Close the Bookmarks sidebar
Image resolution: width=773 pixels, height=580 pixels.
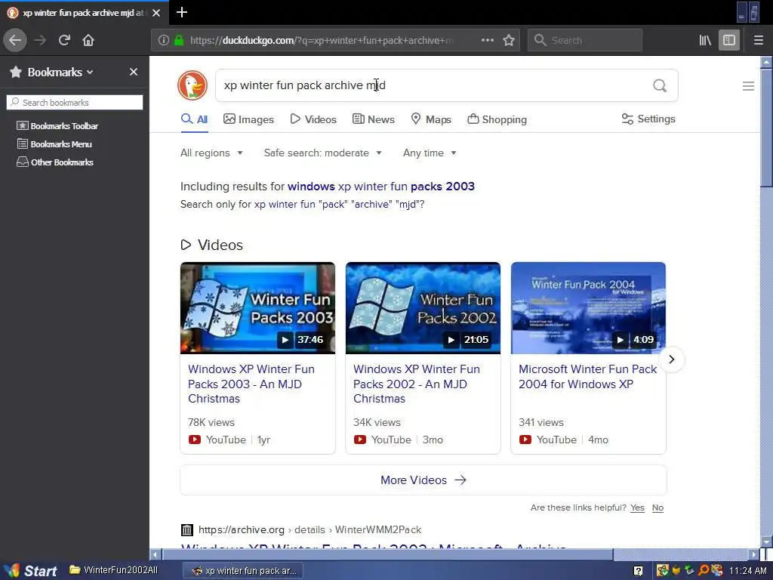133,72
